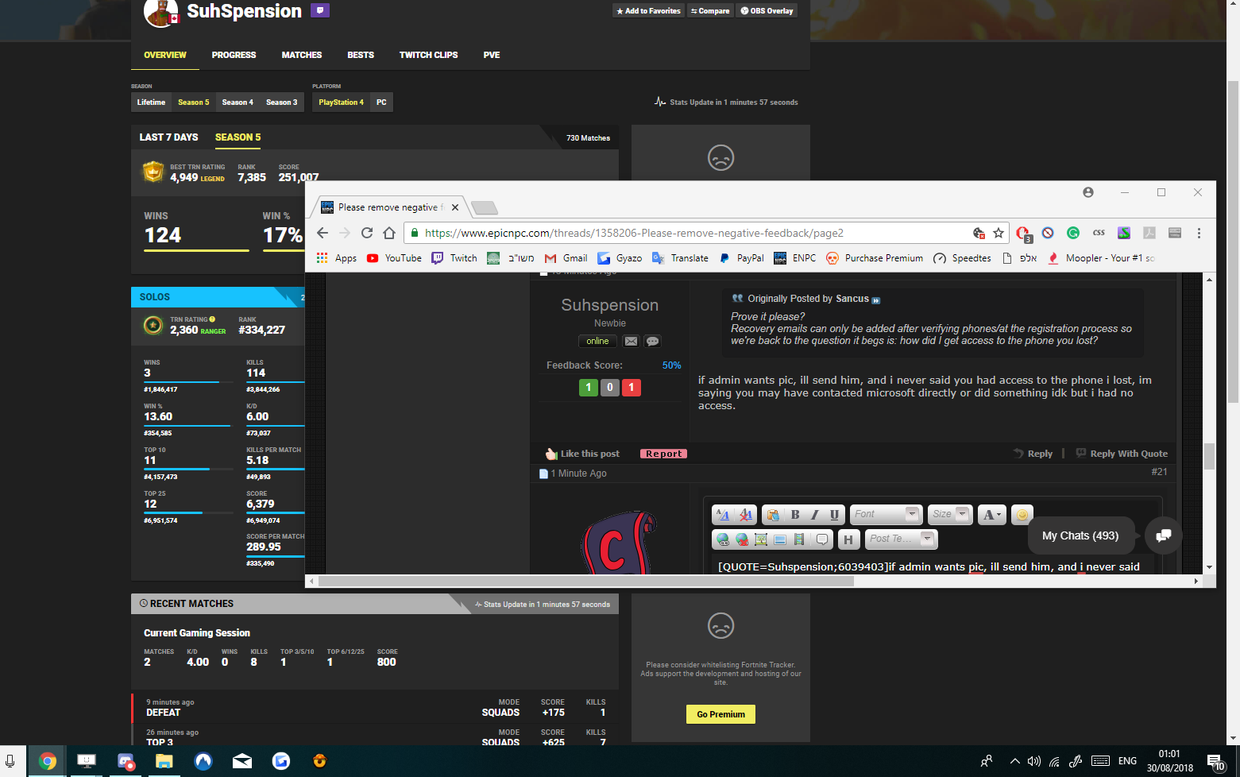Image resolution: width=1240 pixels, height=777 pixels.
Task: Click the browser horizontal scrollbar
Action: point(586,581)
